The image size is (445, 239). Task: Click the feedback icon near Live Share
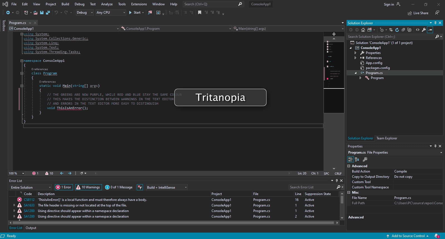437,13
